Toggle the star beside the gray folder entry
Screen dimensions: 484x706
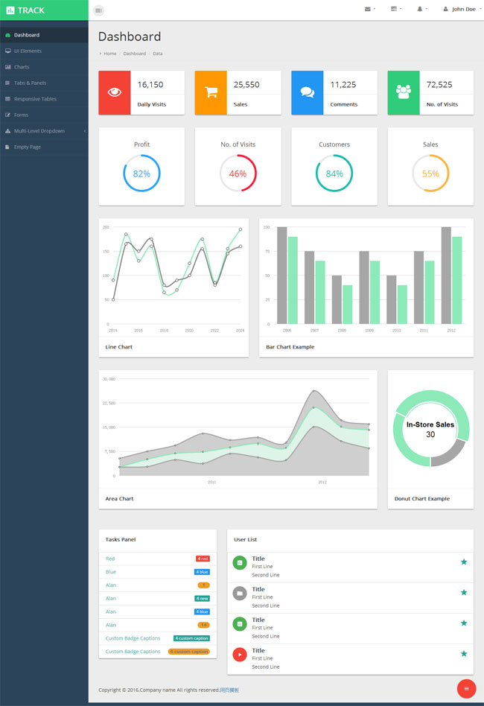pos(464,592)
